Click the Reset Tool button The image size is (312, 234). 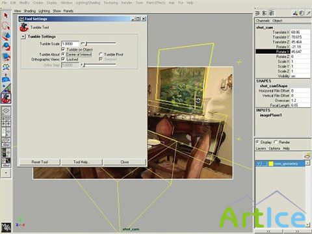pyautogui.click(x=40, y=162)
